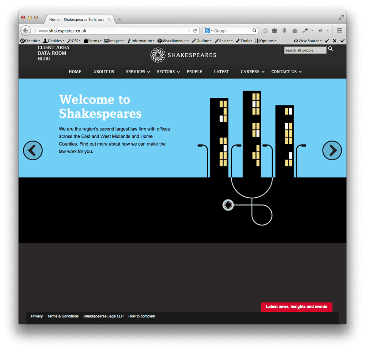365x350 pixels.
Task: Advance the carousel with the right arrow
Action: pyautogui.click(x=332, y=150)
